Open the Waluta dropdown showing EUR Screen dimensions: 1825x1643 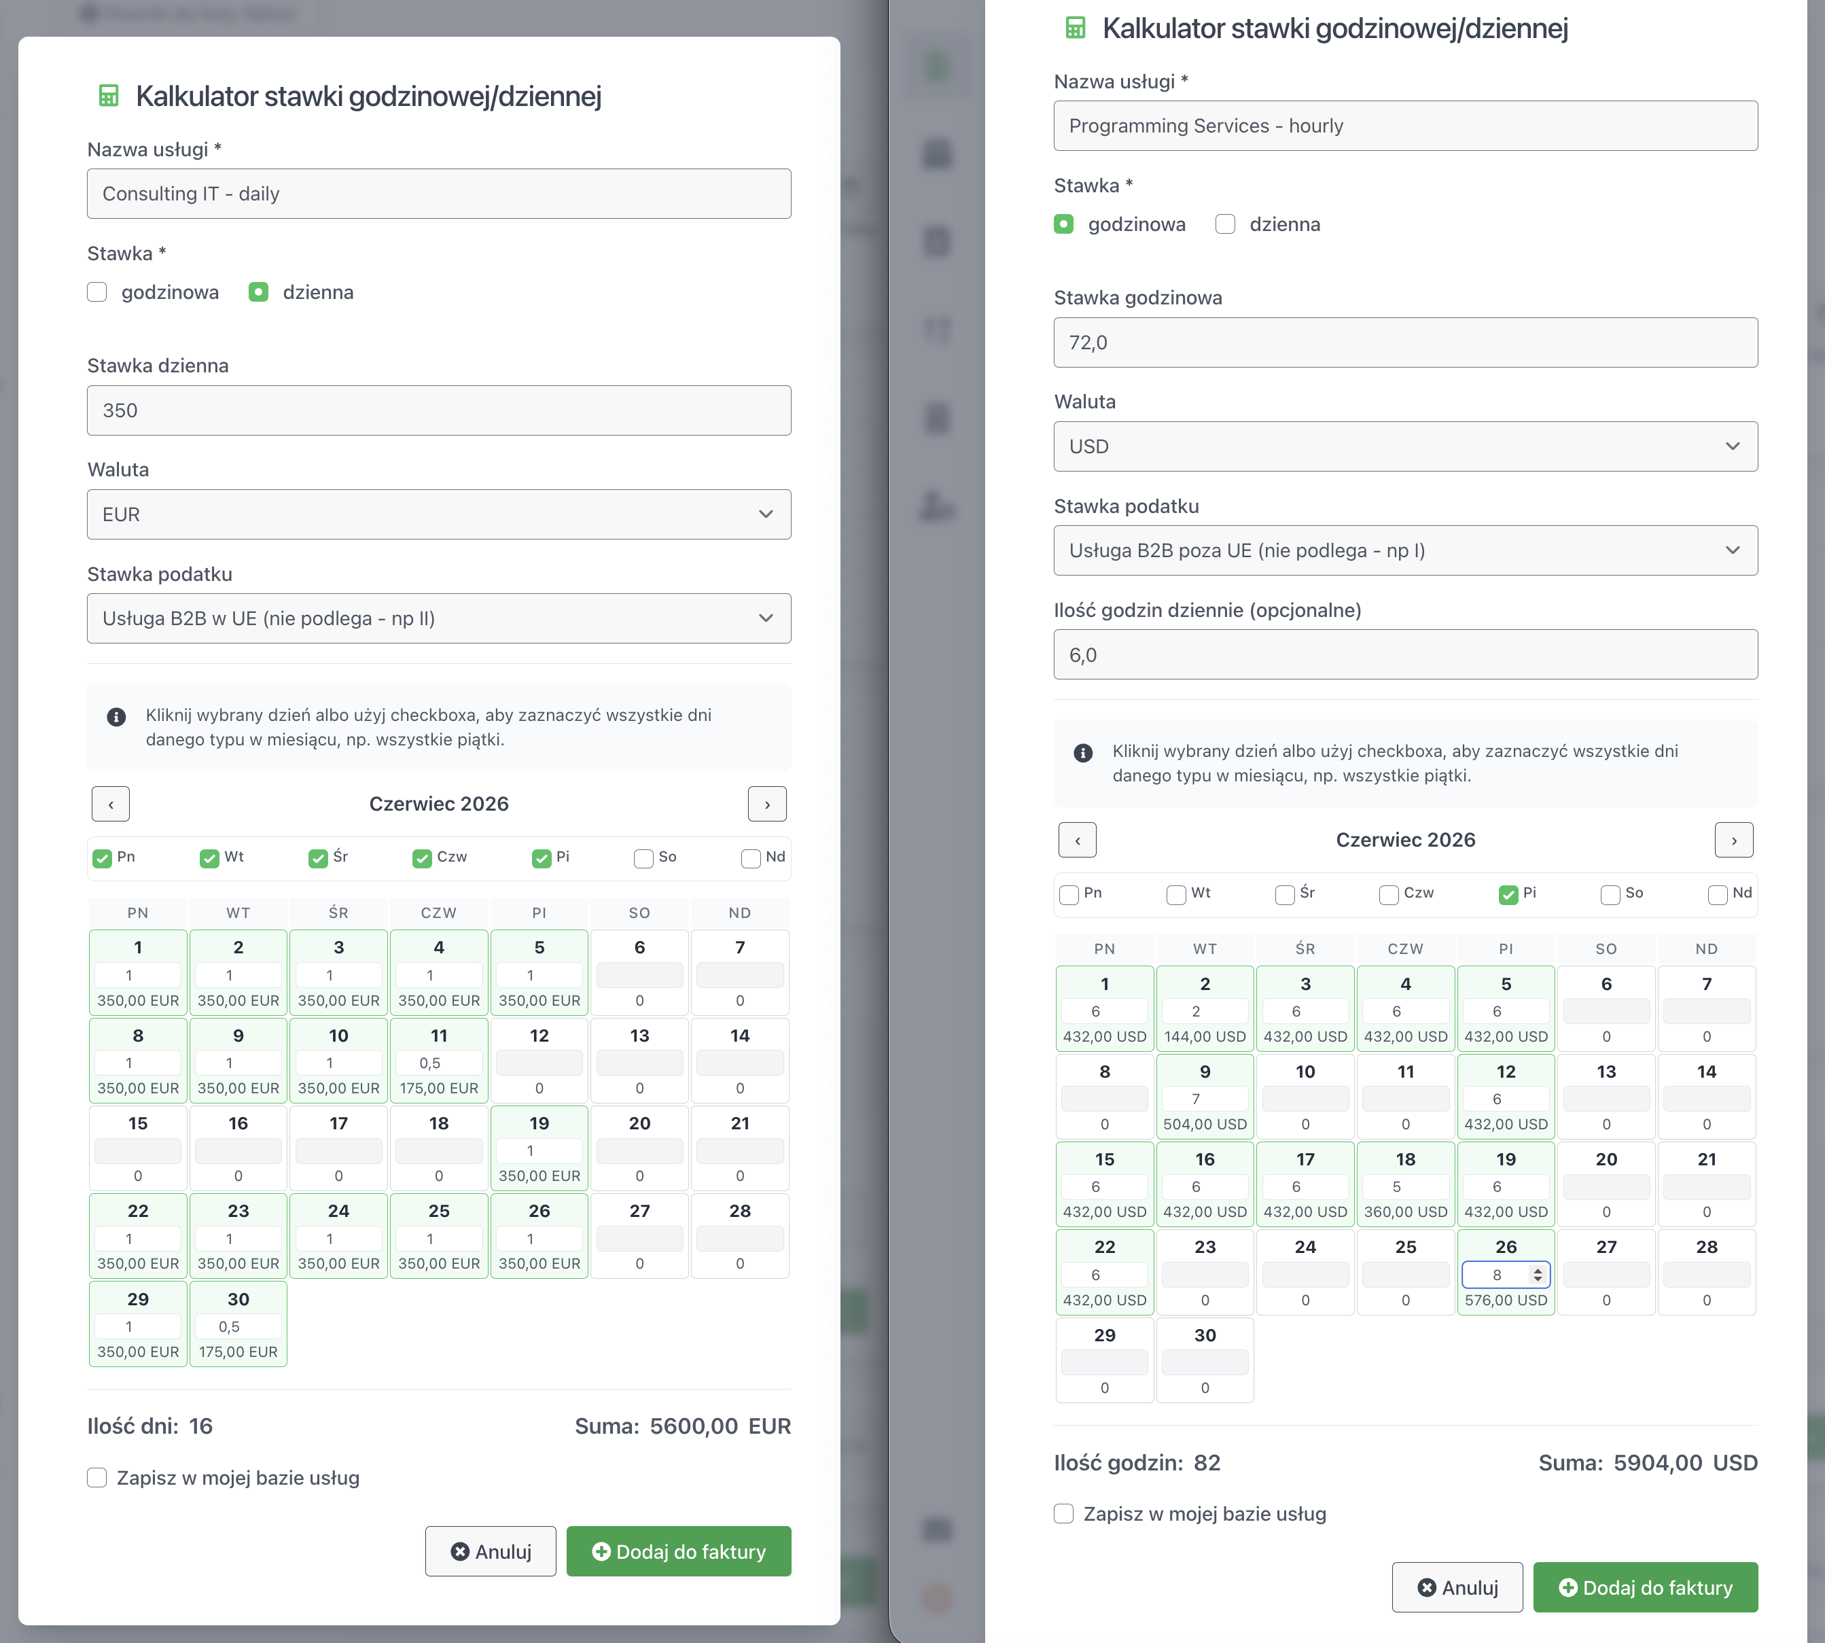(x=439, y=514)
